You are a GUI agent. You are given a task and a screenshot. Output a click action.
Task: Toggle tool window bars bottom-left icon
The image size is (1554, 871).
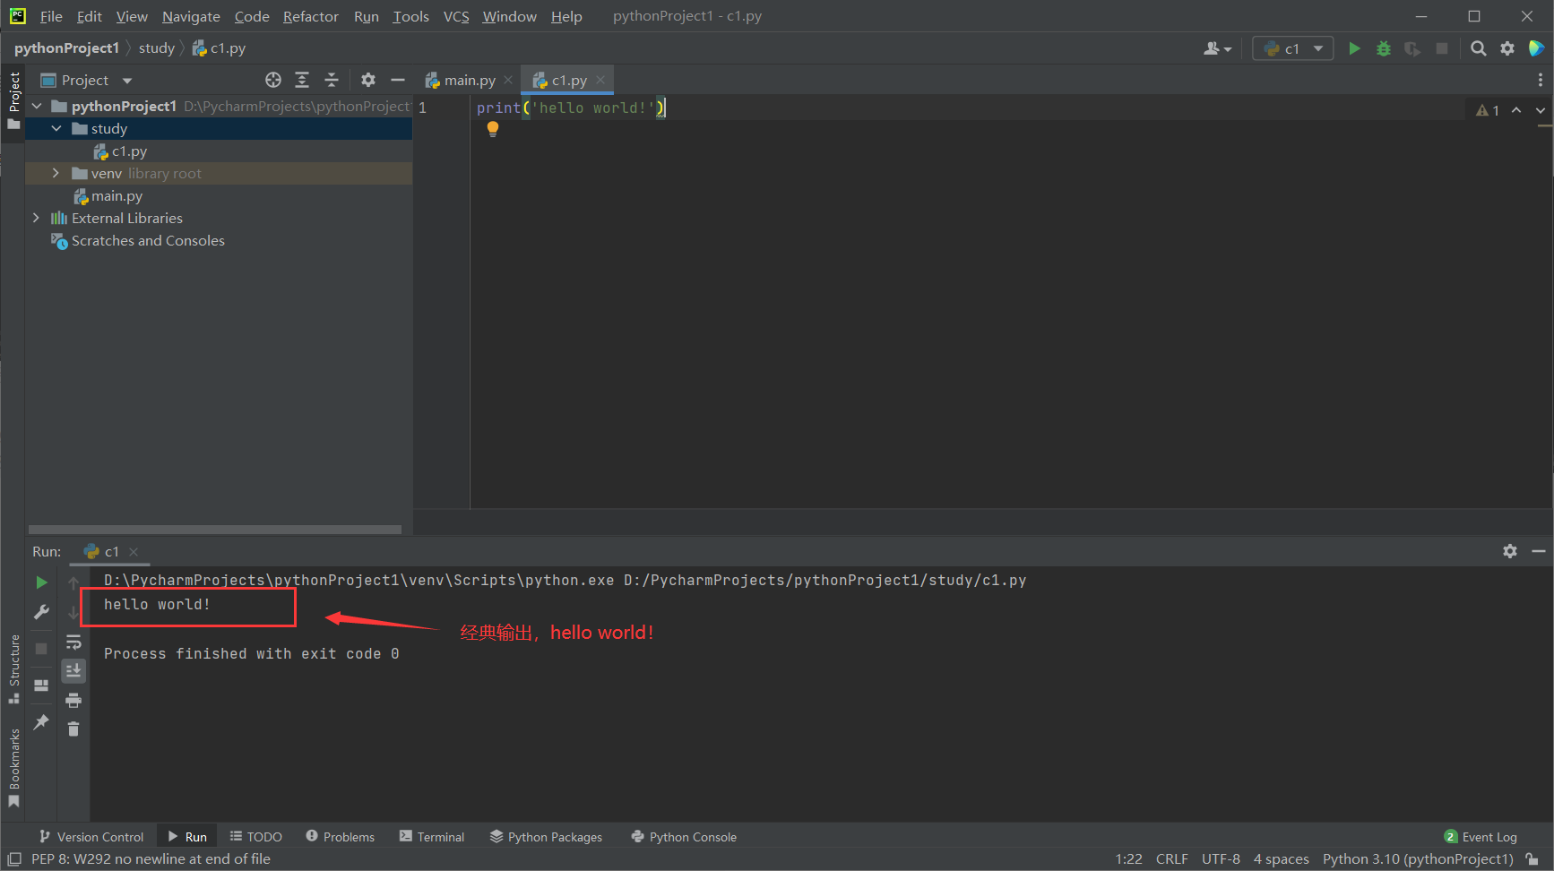point(14,858)
